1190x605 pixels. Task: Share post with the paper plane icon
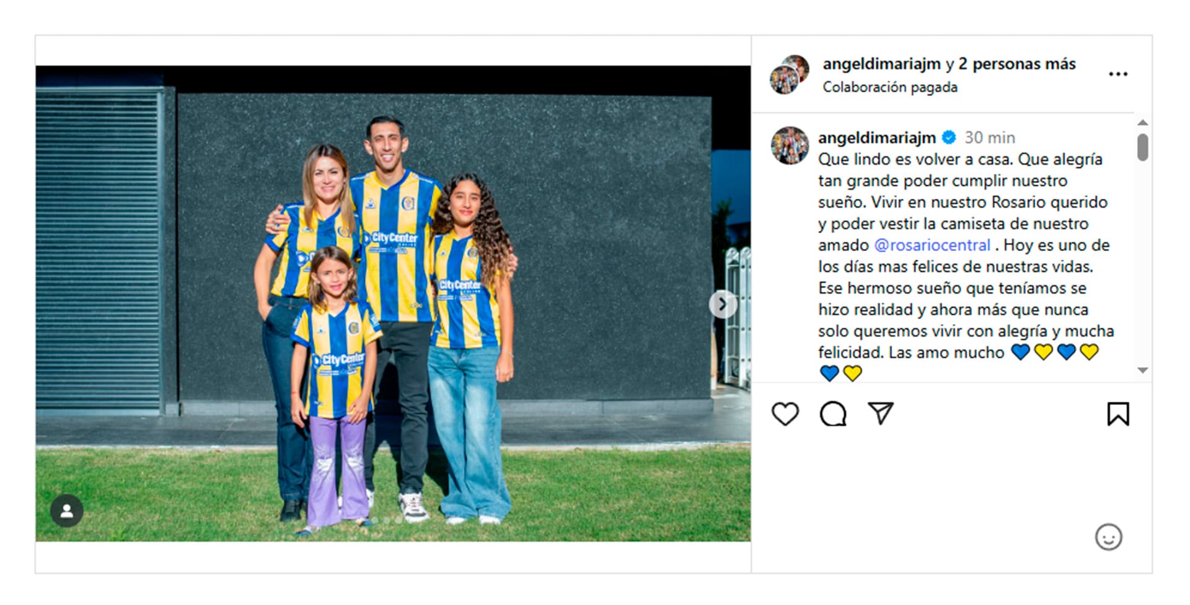(x=881, y=413)
